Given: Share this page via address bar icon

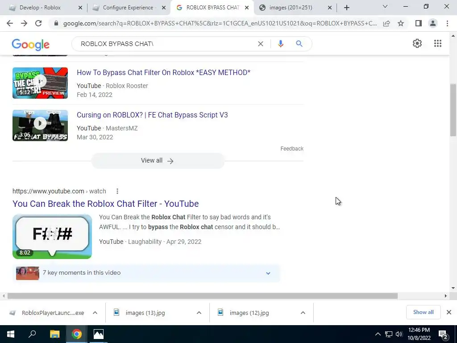Looking at the screenshot, I should tap(386, 23).
